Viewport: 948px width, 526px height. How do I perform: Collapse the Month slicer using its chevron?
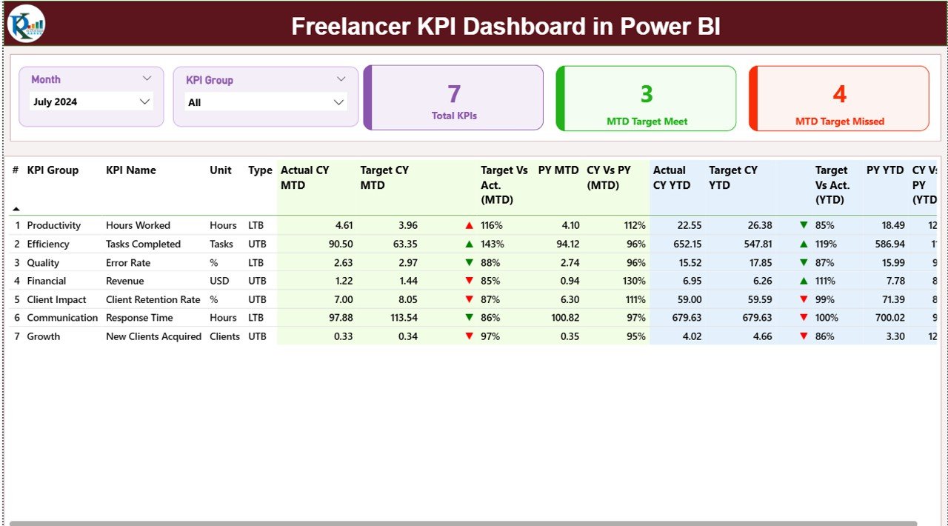147,77
